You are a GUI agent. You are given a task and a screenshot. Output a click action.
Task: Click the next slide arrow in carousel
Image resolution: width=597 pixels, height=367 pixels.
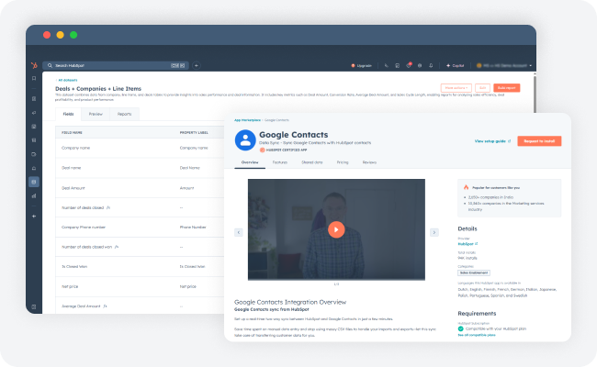point(434,232)
